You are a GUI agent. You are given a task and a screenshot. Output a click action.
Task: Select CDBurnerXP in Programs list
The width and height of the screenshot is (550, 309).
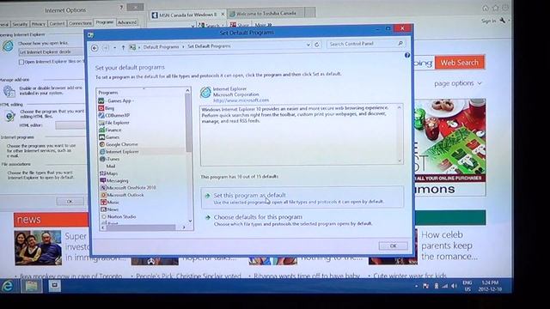click(x=114, y=115)
